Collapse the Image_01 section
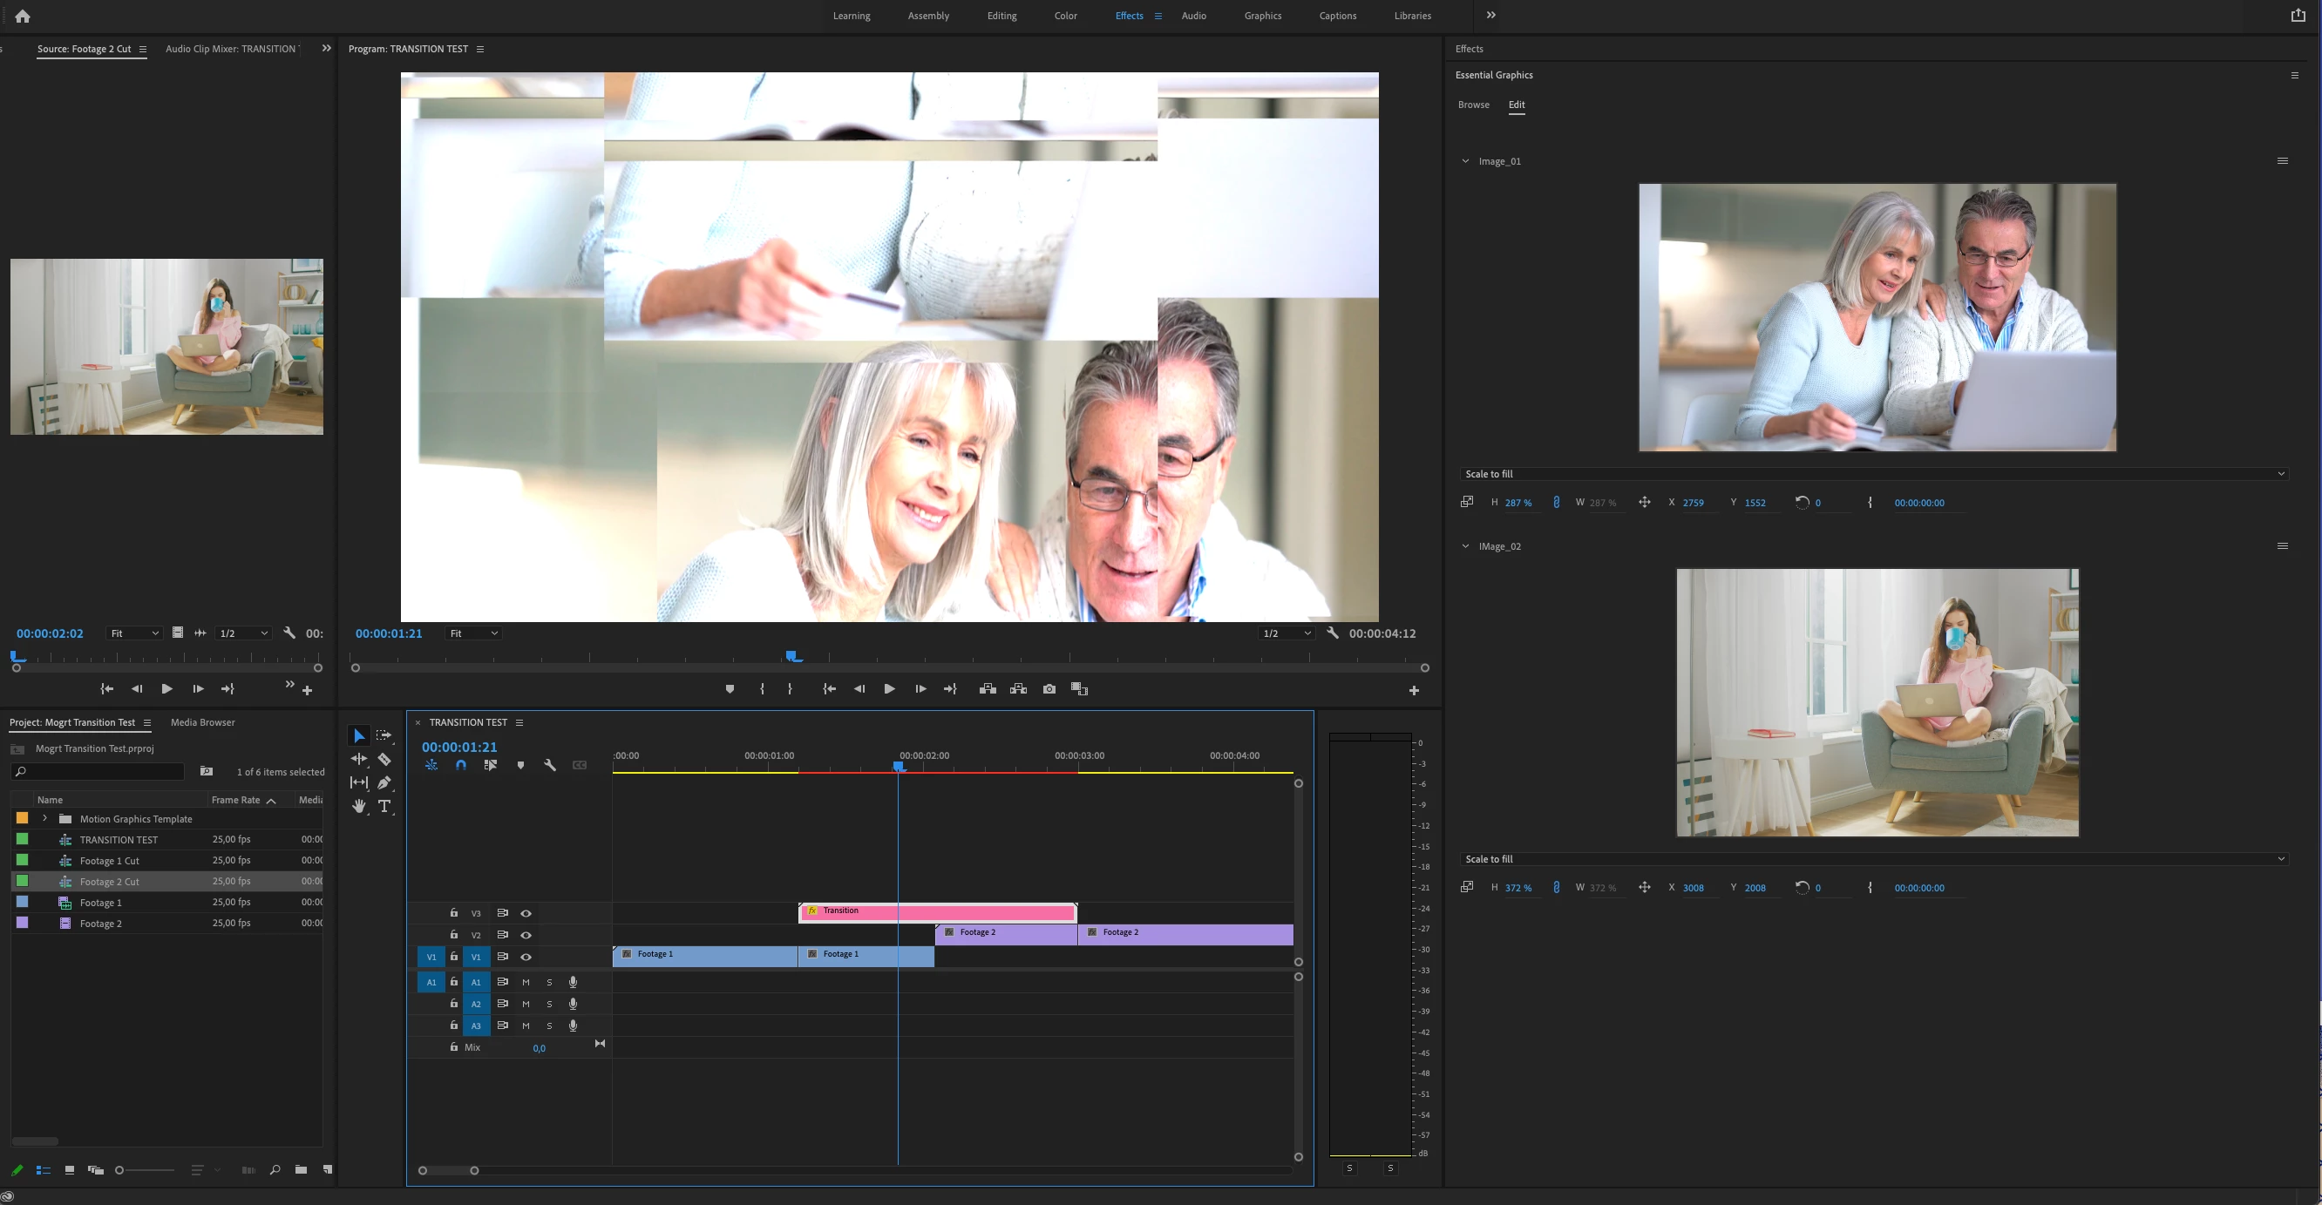The height and width of the screenshot is (1205, 2322). [1465, 161]
